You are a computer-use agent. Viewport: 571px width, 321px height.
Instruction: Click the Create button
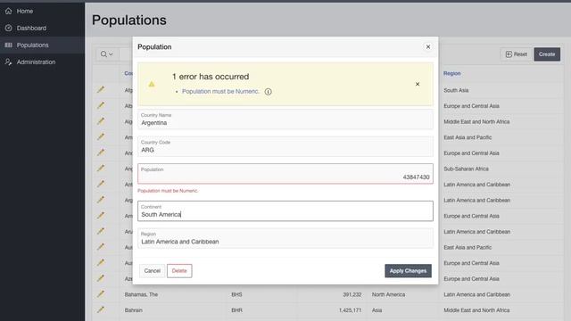[x=547, y=54]
